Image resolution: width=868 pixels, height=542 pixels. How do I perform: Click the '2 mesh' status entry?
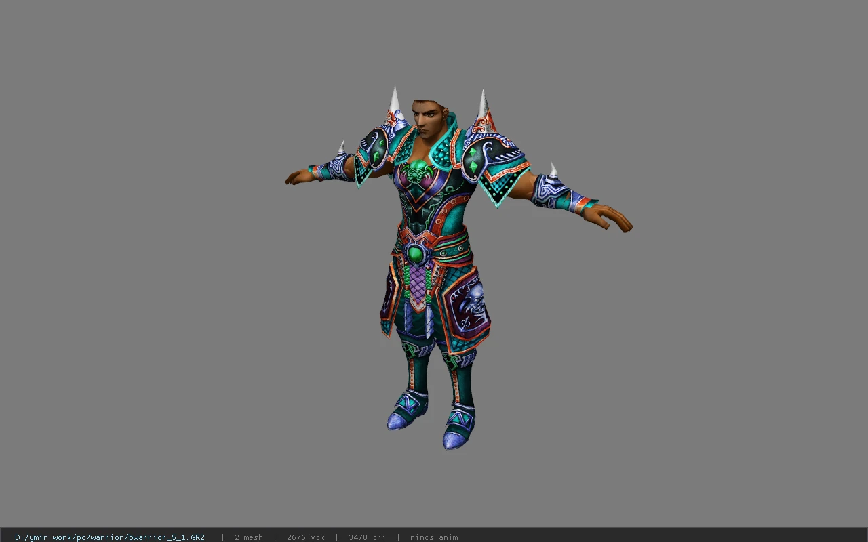249,537
